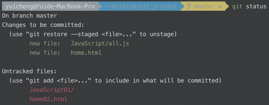Screen dimensions: 269x105
Task: Click the second new file: label
Action: click(x=45, y=53)
